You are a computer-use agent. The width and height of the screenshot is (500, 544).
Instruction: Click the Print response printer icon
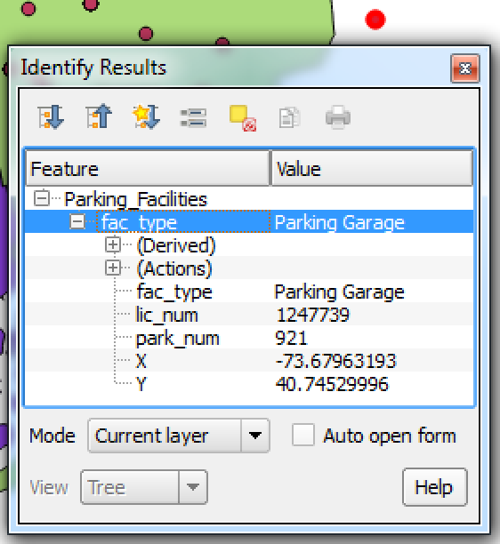(338, 117)
